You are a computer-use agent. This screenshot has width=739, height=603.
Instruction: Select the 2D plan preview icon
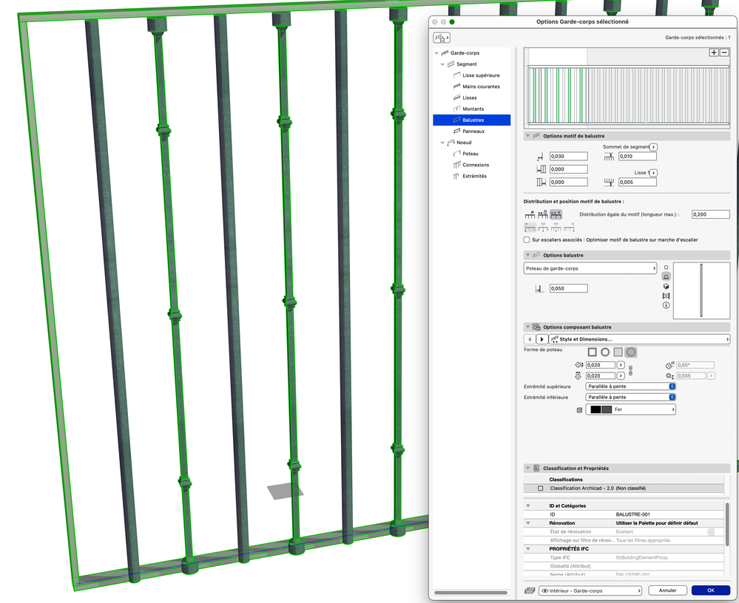click(x=666, y=267)
